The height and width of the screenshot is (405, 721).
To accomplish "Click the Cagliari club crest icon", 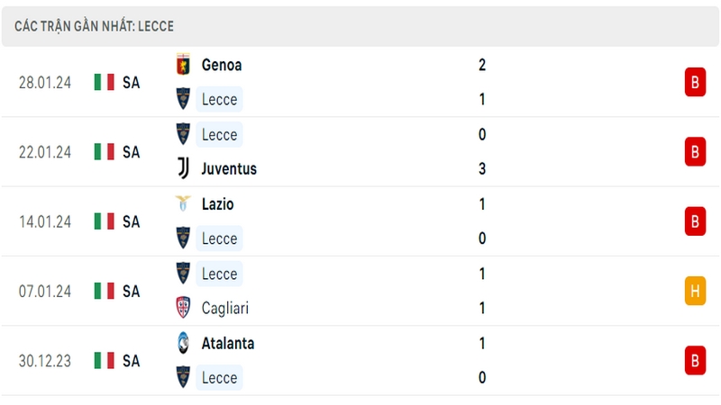I will [x=183, y=308].
